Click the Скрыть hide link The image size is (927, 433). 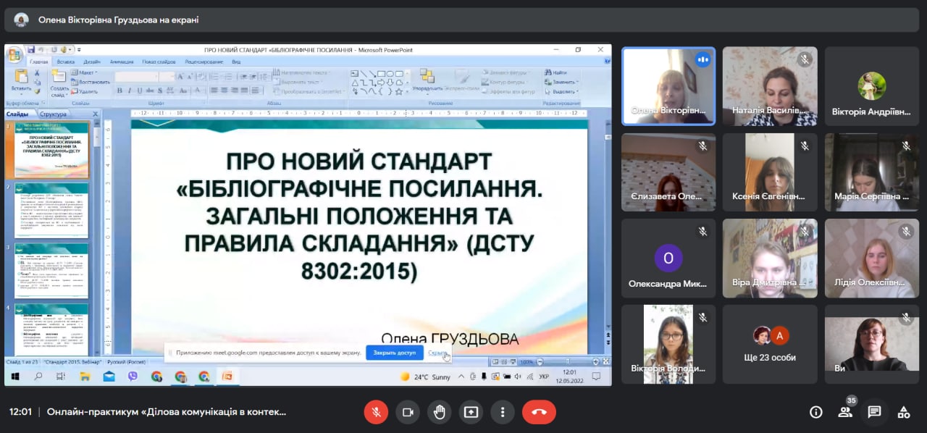click(x=438, y=353)
